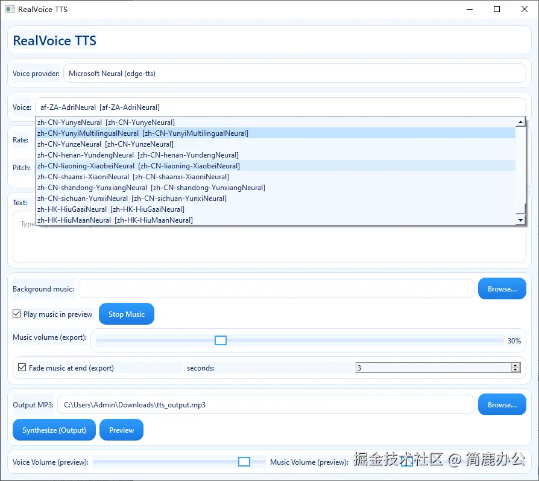Click the voice list scroll down arrow
The image size is (539, 481).
(x=520, y=220)
